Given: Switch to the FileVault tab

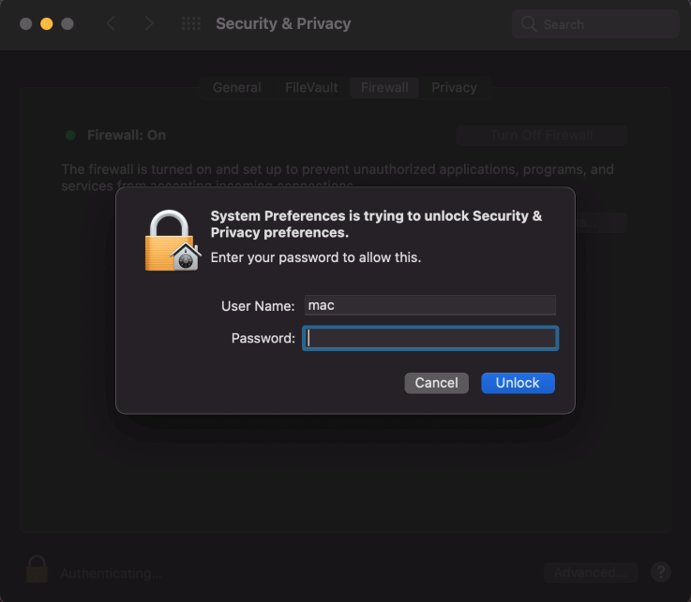Looking at the screenshot, I should click(x=311, y=88).
